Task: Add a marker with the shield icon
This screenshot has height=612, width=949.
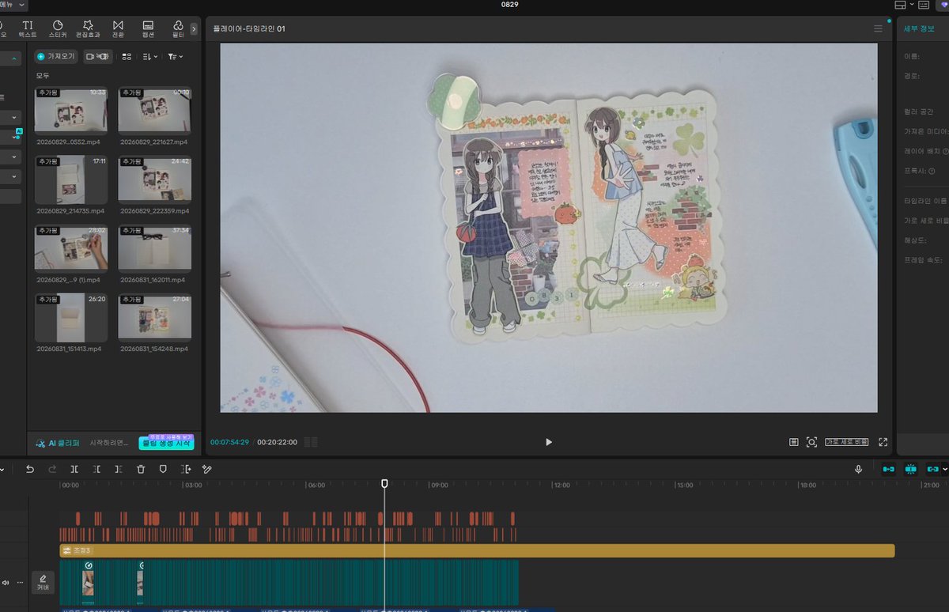Action: click(163, 469)
